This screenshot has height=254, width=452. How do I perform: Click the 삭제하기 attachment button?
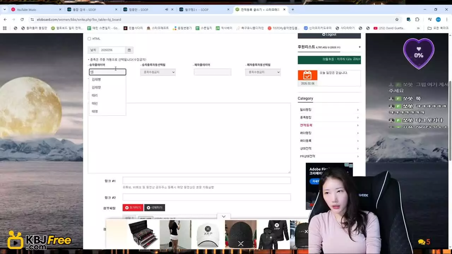(155, 208)
